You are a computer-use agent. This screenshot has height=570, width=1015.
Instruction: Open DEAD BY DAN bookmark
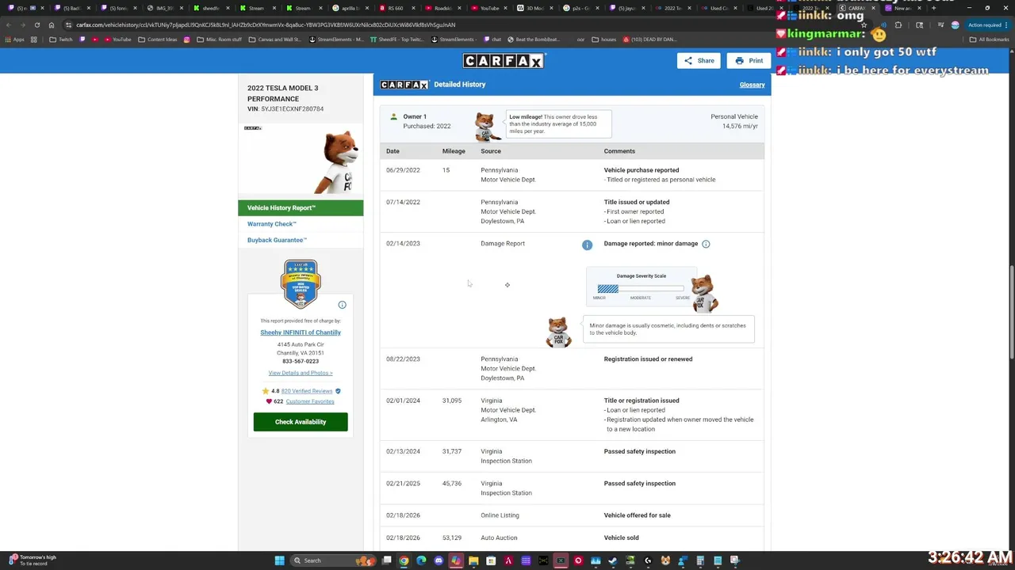click(x=649, y=40)
